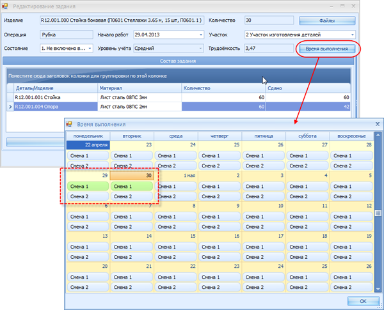Open the Время выполнения button in task editor
This screenshot has height=310, width=384.
[x=326, y=49]
